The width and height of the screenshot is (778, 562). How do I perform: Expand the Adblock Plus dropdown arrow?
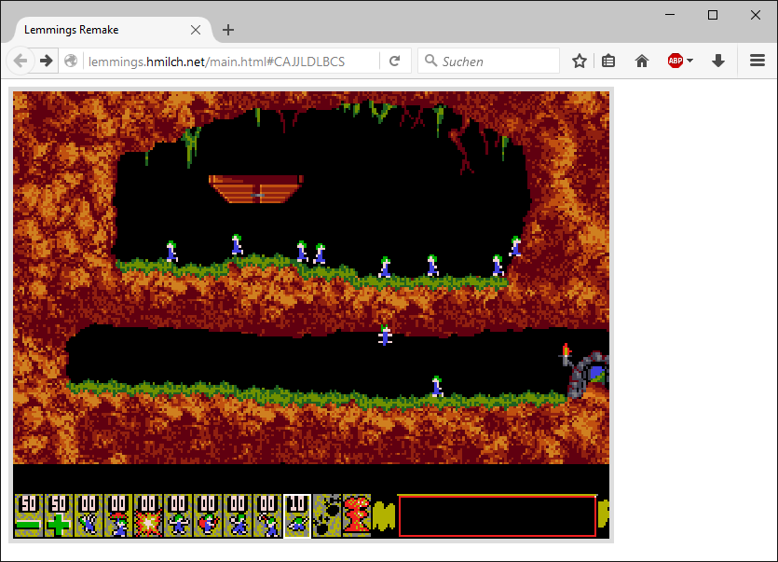click(689, 62)
